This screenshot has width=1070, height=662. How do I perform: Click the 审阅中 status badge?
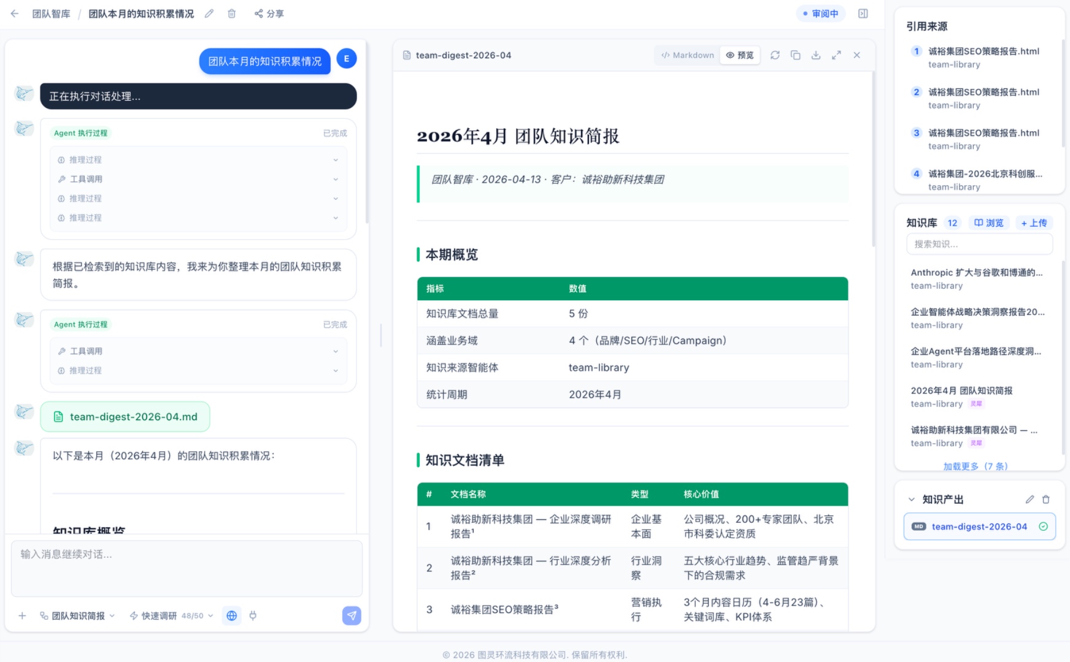821,13
